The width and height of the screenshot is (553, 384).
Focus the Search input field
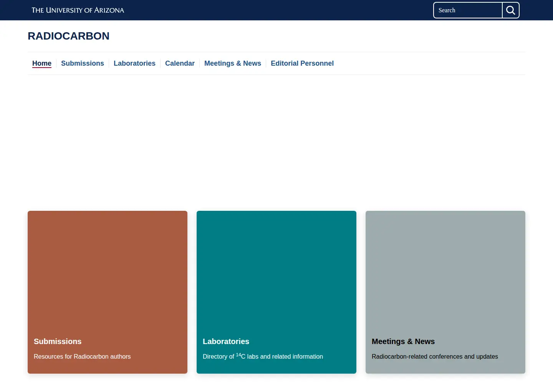pos(468,10)
